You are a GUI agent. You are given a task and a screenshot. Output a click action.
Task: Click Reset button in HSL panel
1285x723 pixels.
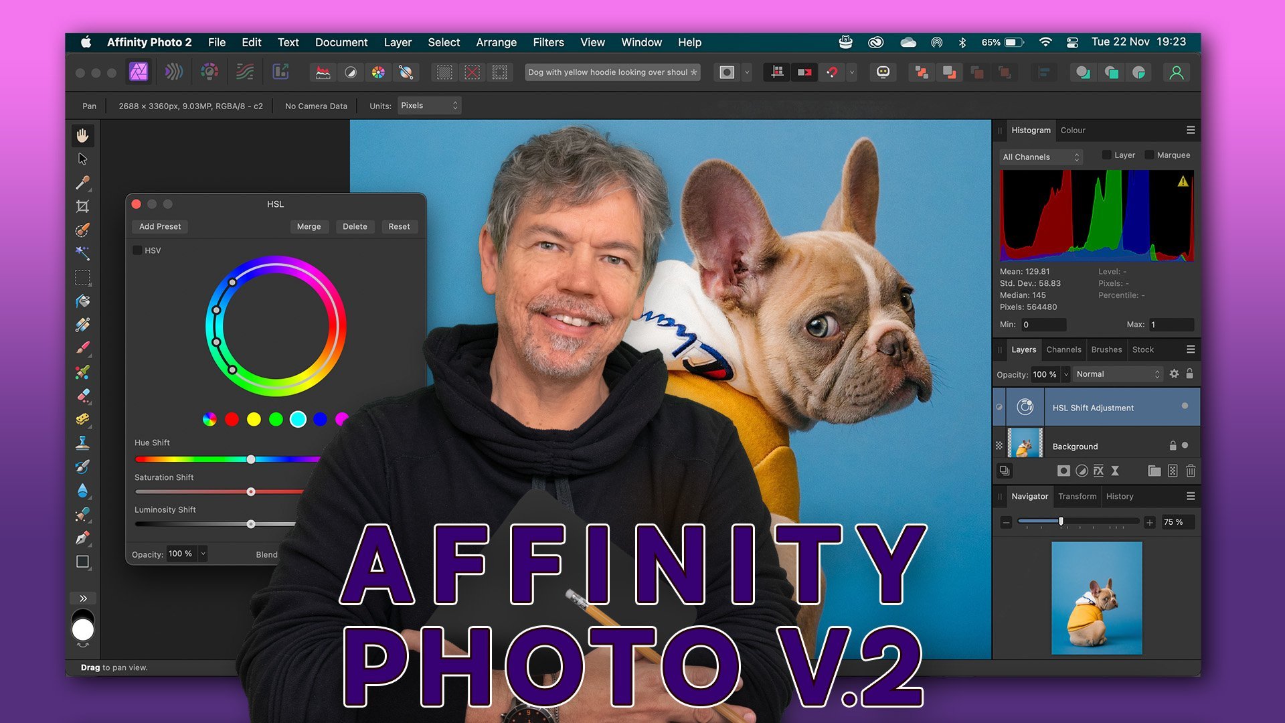coord(399,226)
